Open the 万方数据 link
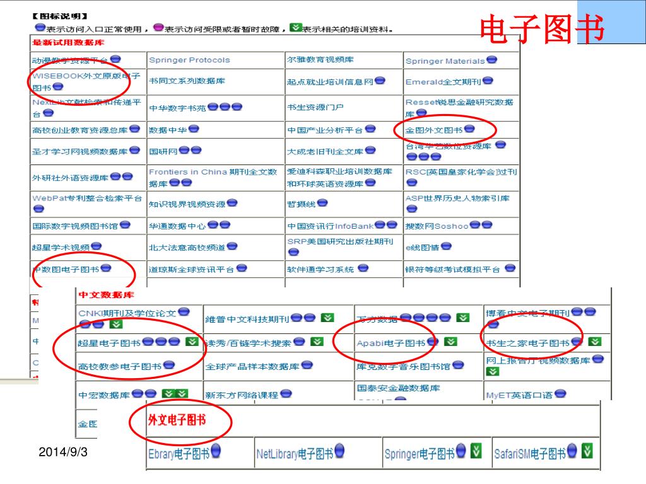 [x=377, y=318]
